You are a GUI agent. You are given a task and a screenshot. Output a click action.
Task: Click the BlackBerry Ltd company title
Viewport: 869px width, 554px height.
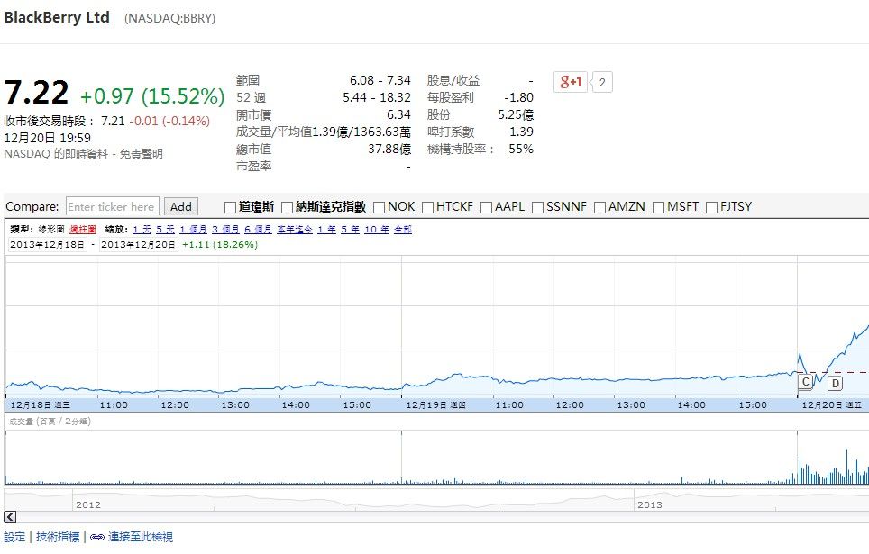click(x=57, y=17)
